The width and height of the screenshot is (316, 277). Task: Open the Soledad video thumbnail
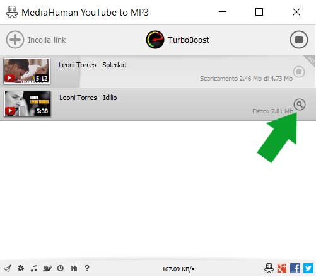[26, 71]
